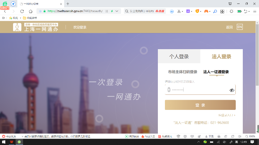Open the browser hamburger menu
This screenshot has height=145, width=259.
click(x=255, y=11)
